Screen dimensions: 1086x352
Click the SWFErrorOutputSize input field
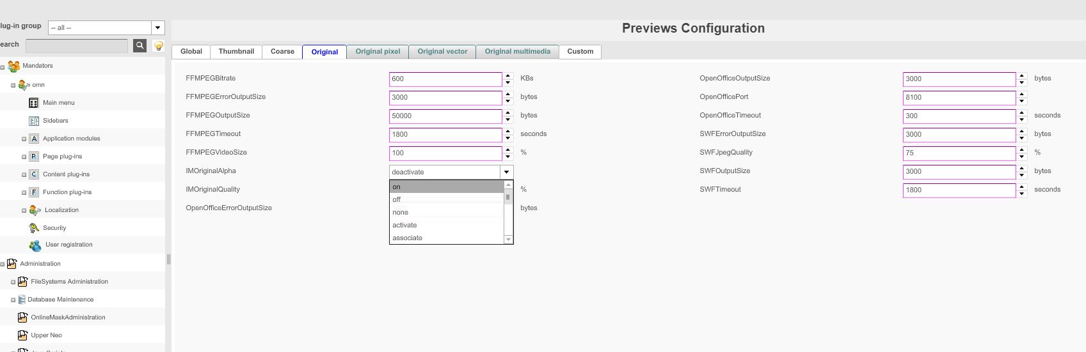959,134
